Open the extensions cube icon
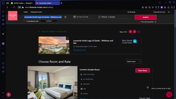 point(165,7)
